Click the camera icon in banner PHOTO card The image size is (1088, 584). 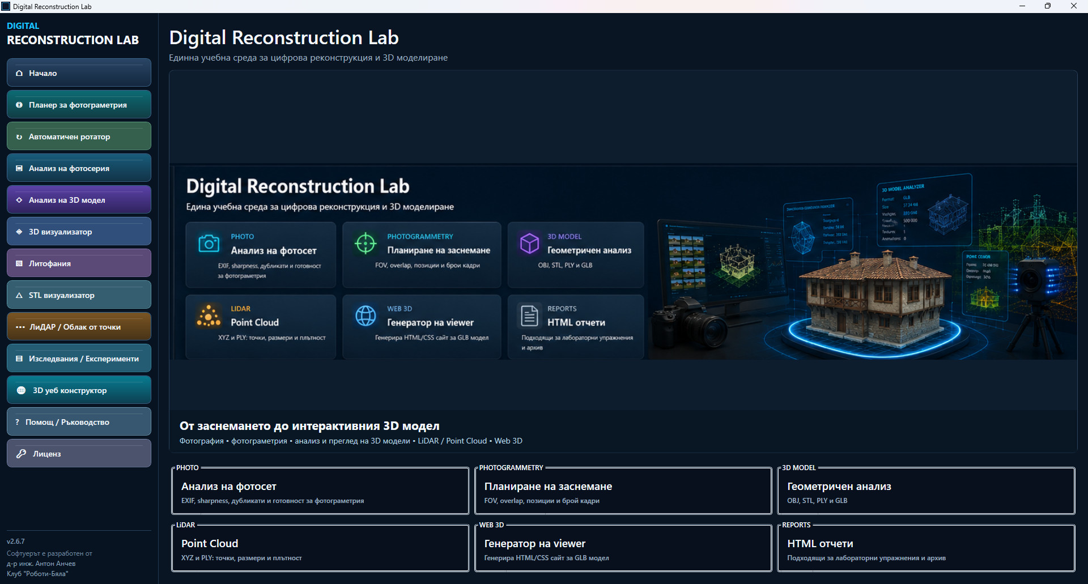[209, 244]
